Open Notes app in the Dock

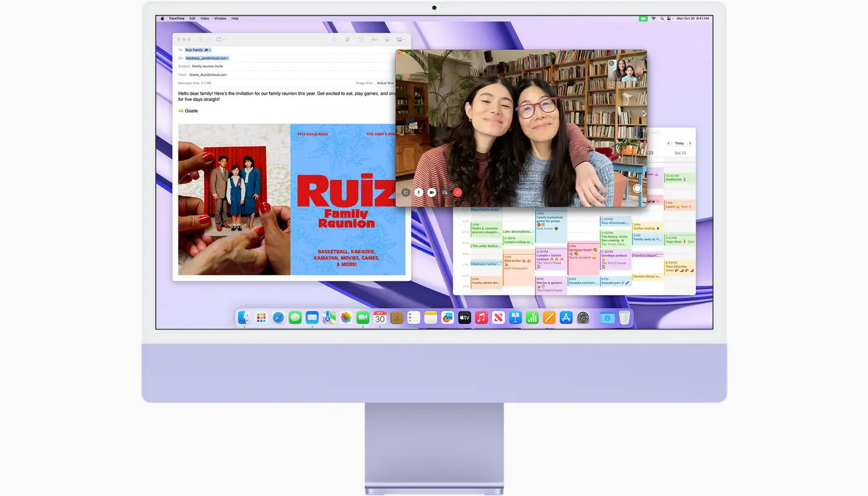(431, 317)
